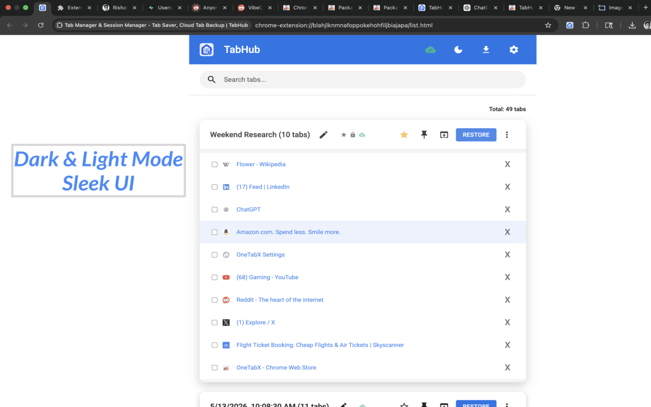Focus the Search tabs... field
Screen dimensions: 651x407
click(x=363, y=79)
